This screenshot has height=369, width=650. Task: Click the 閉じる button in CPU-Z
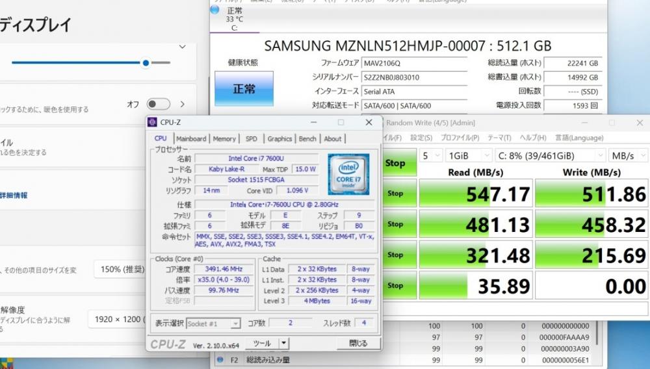[x=358, y=343]
